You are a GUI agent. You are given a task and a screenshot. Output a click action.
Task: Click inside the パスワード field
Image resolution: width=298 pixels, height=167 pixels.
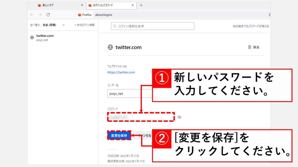(x=141, y=117)
